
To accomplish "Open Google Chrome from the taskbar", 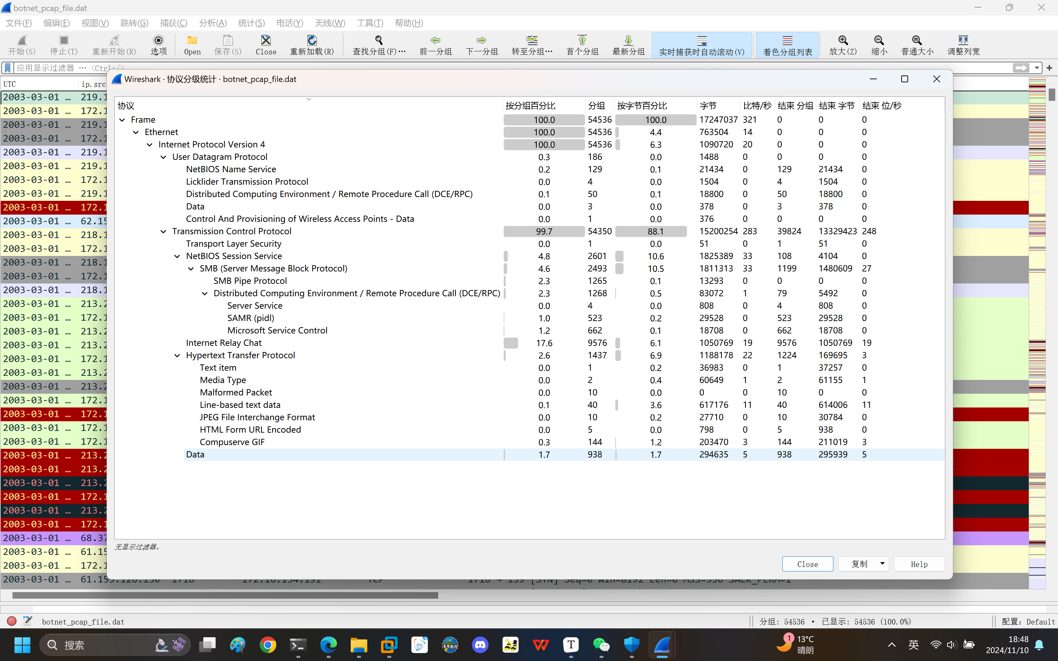I will click(268, 645).
